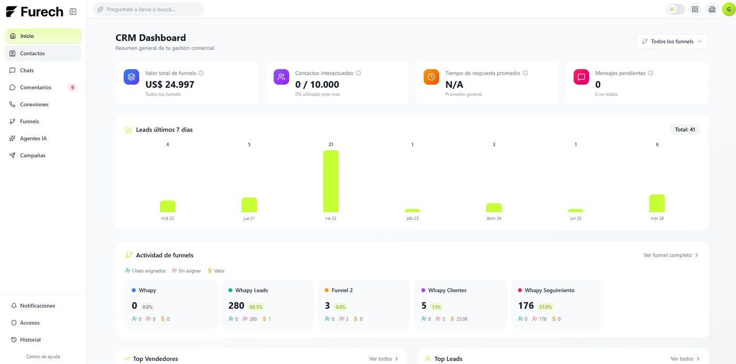The image size is (736, 364).
Task: Expand the Todos los funnels dropdown
Action: (x=672, y=42)
